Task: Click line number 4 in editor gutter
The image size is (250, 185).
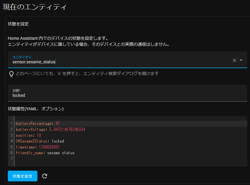Action: click(11, 141)
